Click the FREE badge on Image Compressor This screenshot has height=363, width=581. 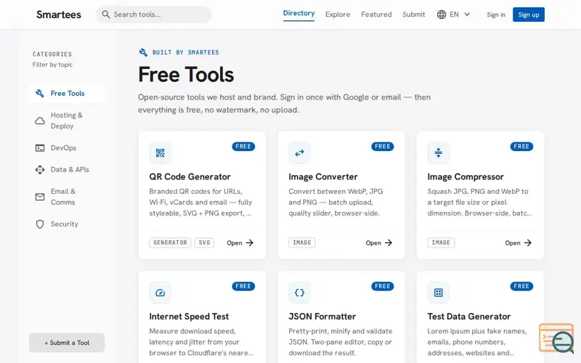pyautogui.click(x=521, y=147)
